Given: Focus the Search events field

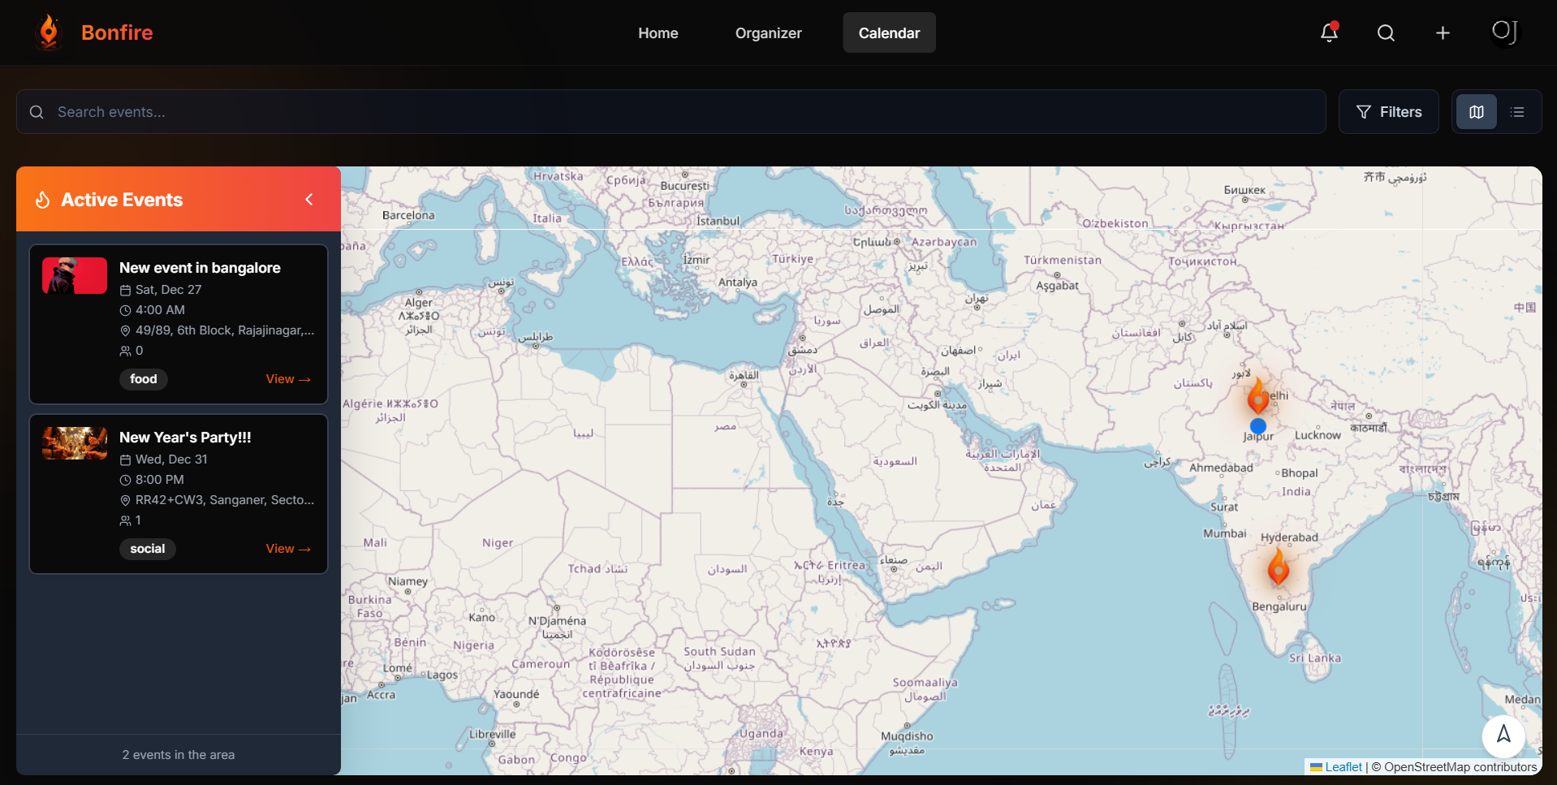Looking at the screenshot, I should (671, 112).
